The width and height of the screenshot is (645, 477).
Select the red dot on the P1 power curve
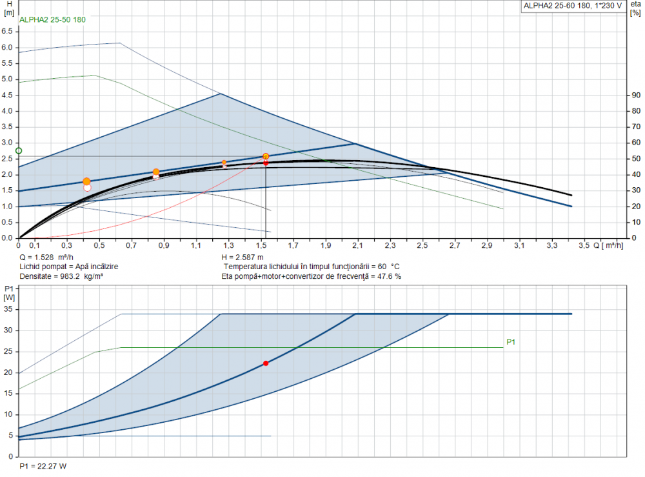click(x=266, y=363)
